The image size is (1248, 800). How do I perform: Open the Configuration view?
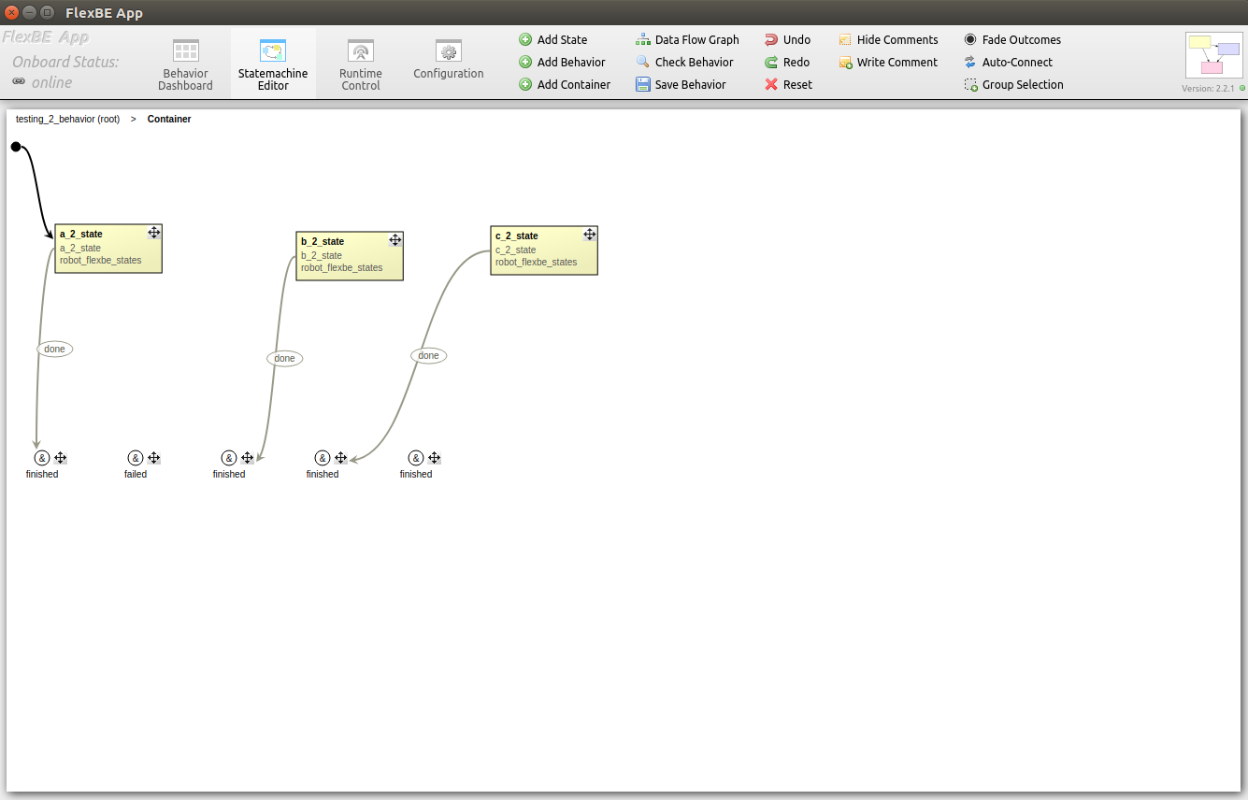(x=448, y=64)
